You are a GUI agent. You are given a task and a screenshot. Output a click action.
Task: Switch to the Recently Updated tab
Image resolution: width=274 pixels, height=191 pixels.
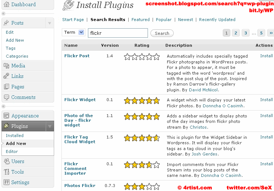[x=217, y=20]
